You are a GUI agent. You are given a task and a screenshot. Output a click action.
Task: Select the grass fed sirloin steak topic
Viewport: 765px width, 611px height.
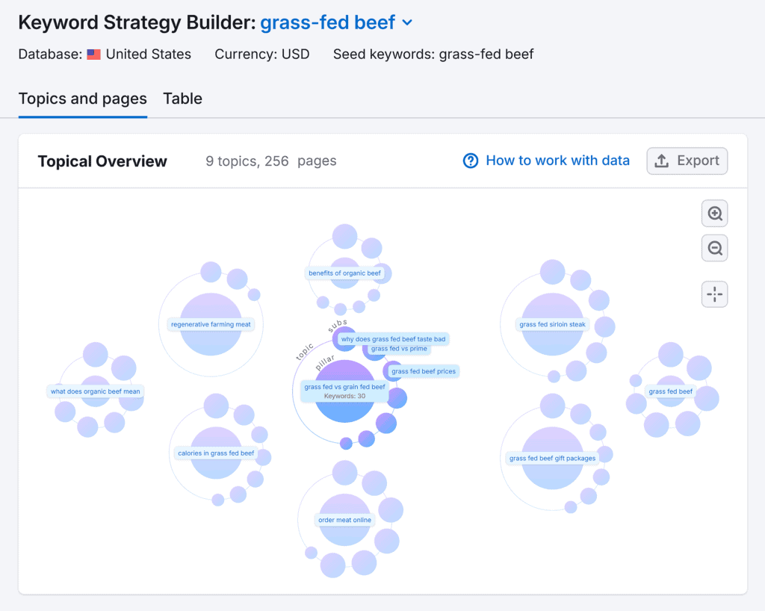[551, 324]
